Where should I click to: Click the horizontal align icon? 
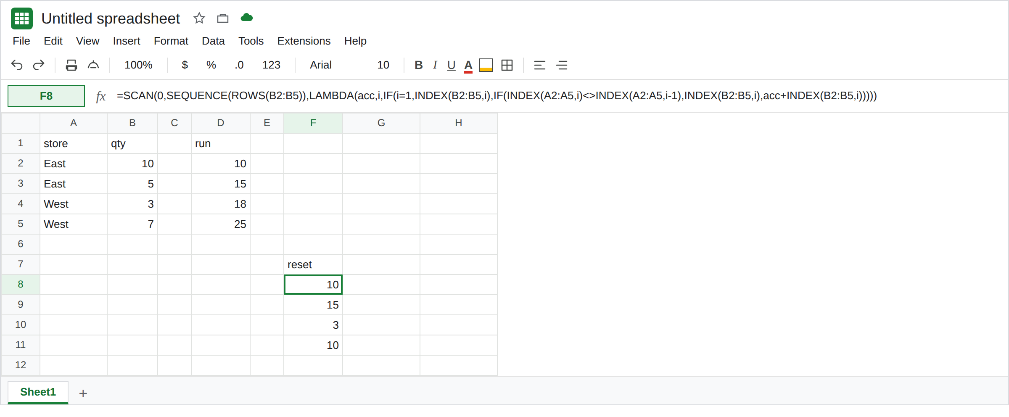(539, 65)
